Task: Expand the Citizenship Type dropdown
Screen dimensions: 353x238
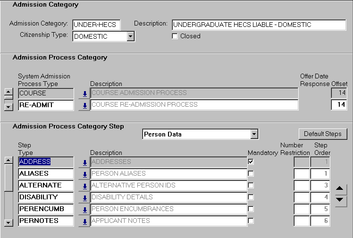Action: pyautogui.click(x=131, y=36)
